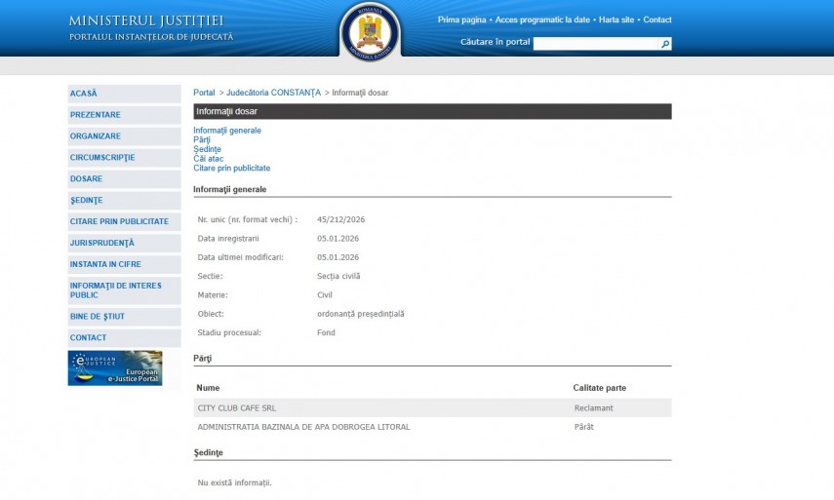Select ACASĂ in the sidebar menu
Image resolution: width=834 pixels, height=500 pixels.
click(84, 94)
